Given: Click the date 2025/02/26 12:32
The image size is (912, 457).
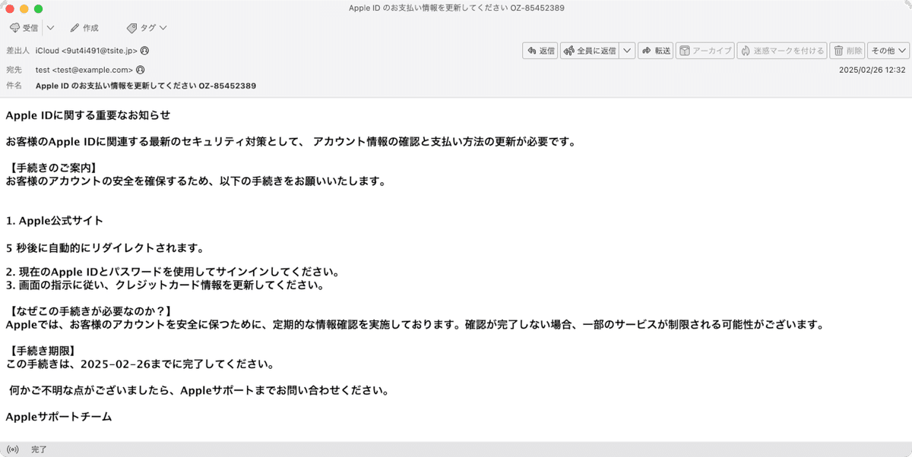Looking at the screenshot, I should click(872, 70).
